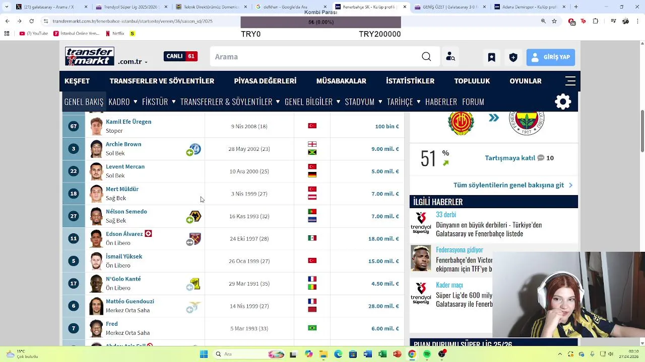
Task: Open the FORUM tab
Action: [473, 102]
